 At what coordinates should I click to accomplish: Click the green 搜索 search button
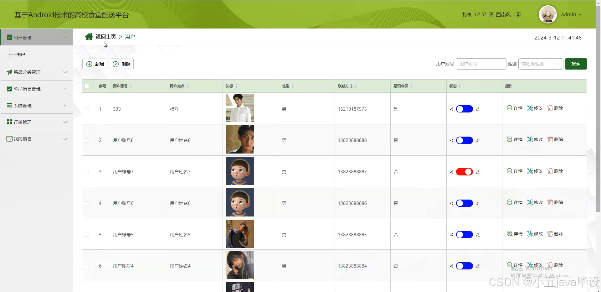(x=576, y=64)
